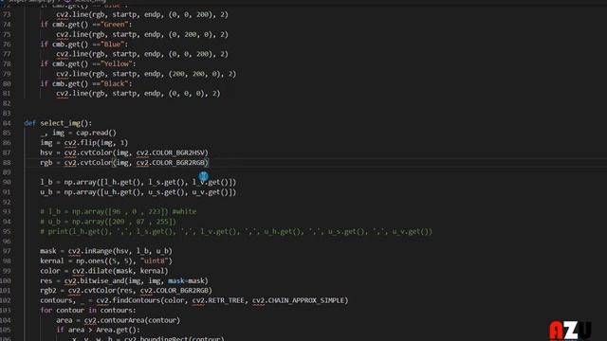The height and width of the screenshot is (341, 607).
Task: Click empty line number 82 in the gutter
Action: pyautogui.click(x=7, y=103)
